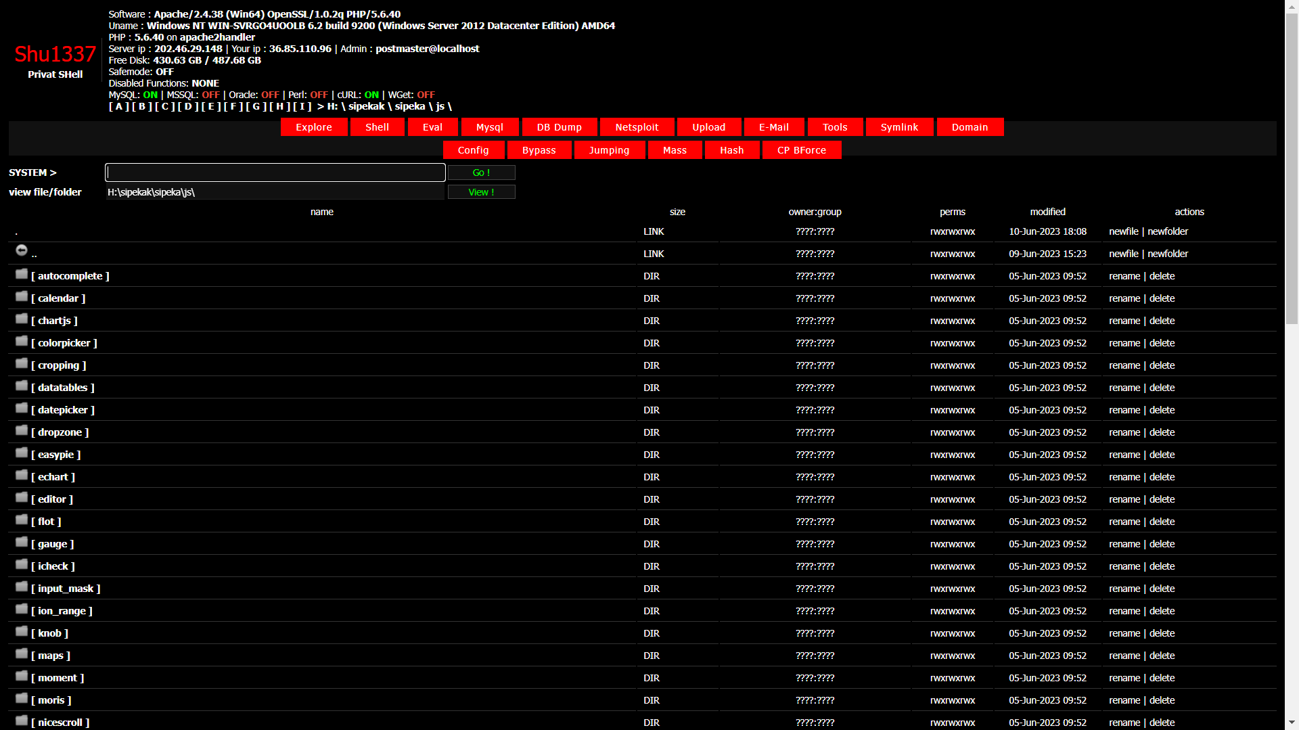Click the dropzone folder icon
Screen dimensions: 1299x730
click(22, 430)
